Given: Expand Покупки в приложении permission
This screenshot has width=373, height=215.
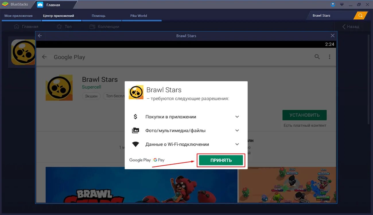Looking at the screenshot, I should pyautogui.click(x=237, y=117).
